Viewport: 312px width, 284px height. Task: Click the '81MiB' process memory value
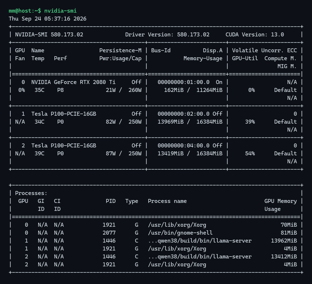(289, 233)
